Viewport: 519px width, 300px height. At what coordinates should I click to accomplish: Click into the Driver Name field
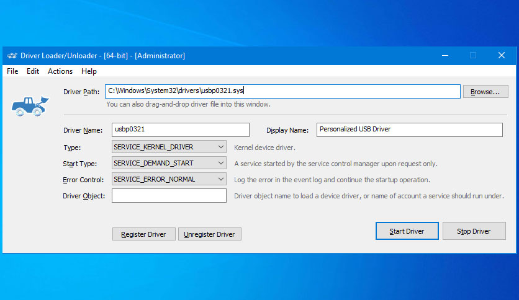pos(181,130)
